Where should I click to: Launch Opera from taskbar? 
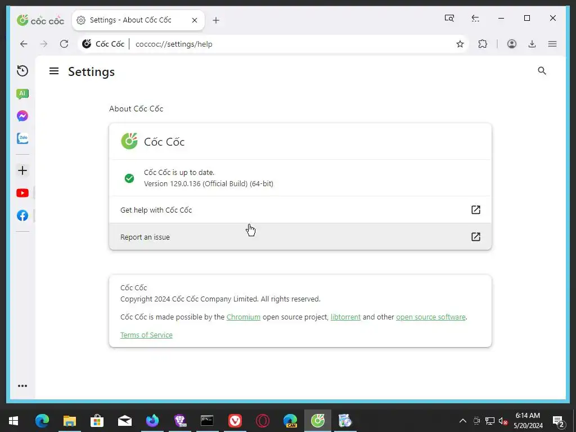coord(262,421)
